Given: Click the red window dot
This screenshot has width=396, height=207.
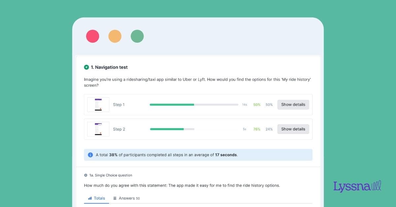Looking at the screenshot, I should click(x=93, y=36).
